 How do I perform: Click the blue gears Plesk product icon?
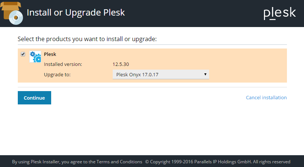tap(35, 57)
